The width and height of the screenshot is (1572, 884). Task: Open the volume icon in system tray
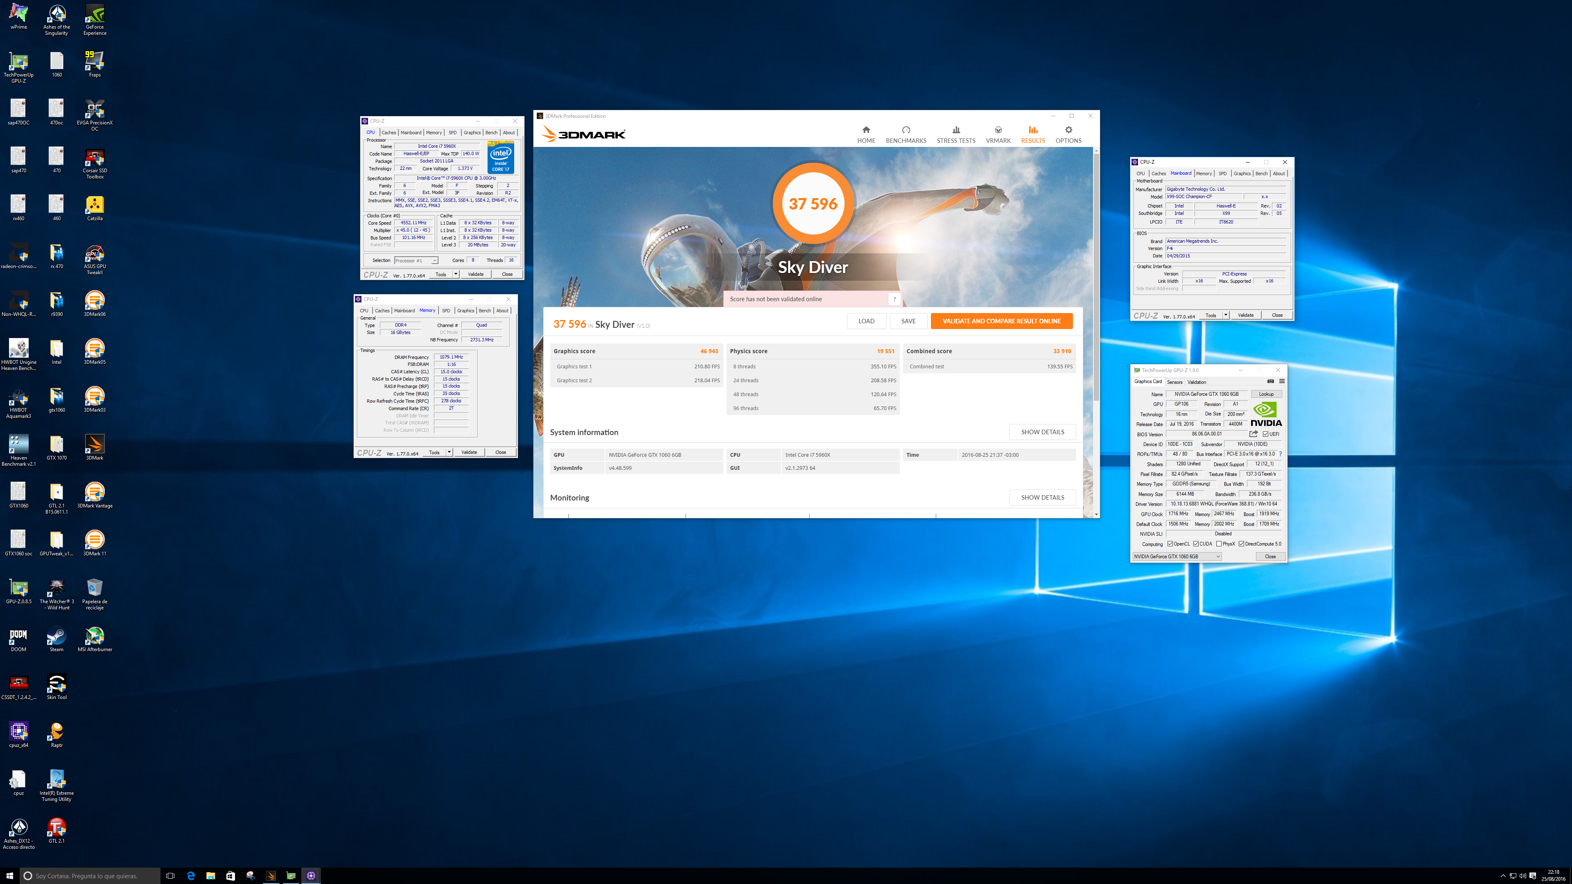(x=1522, y=875)
